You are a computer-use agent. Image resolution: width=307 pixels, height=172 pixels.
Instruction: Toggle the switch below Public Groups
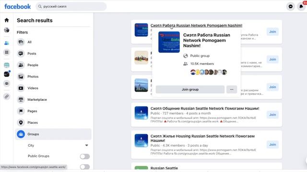coord(85,167)
